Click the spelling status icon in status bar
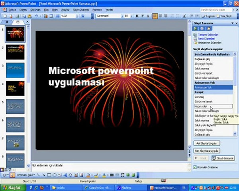The height and width of the screenshot is (191, 239). (x=163, y=181)
